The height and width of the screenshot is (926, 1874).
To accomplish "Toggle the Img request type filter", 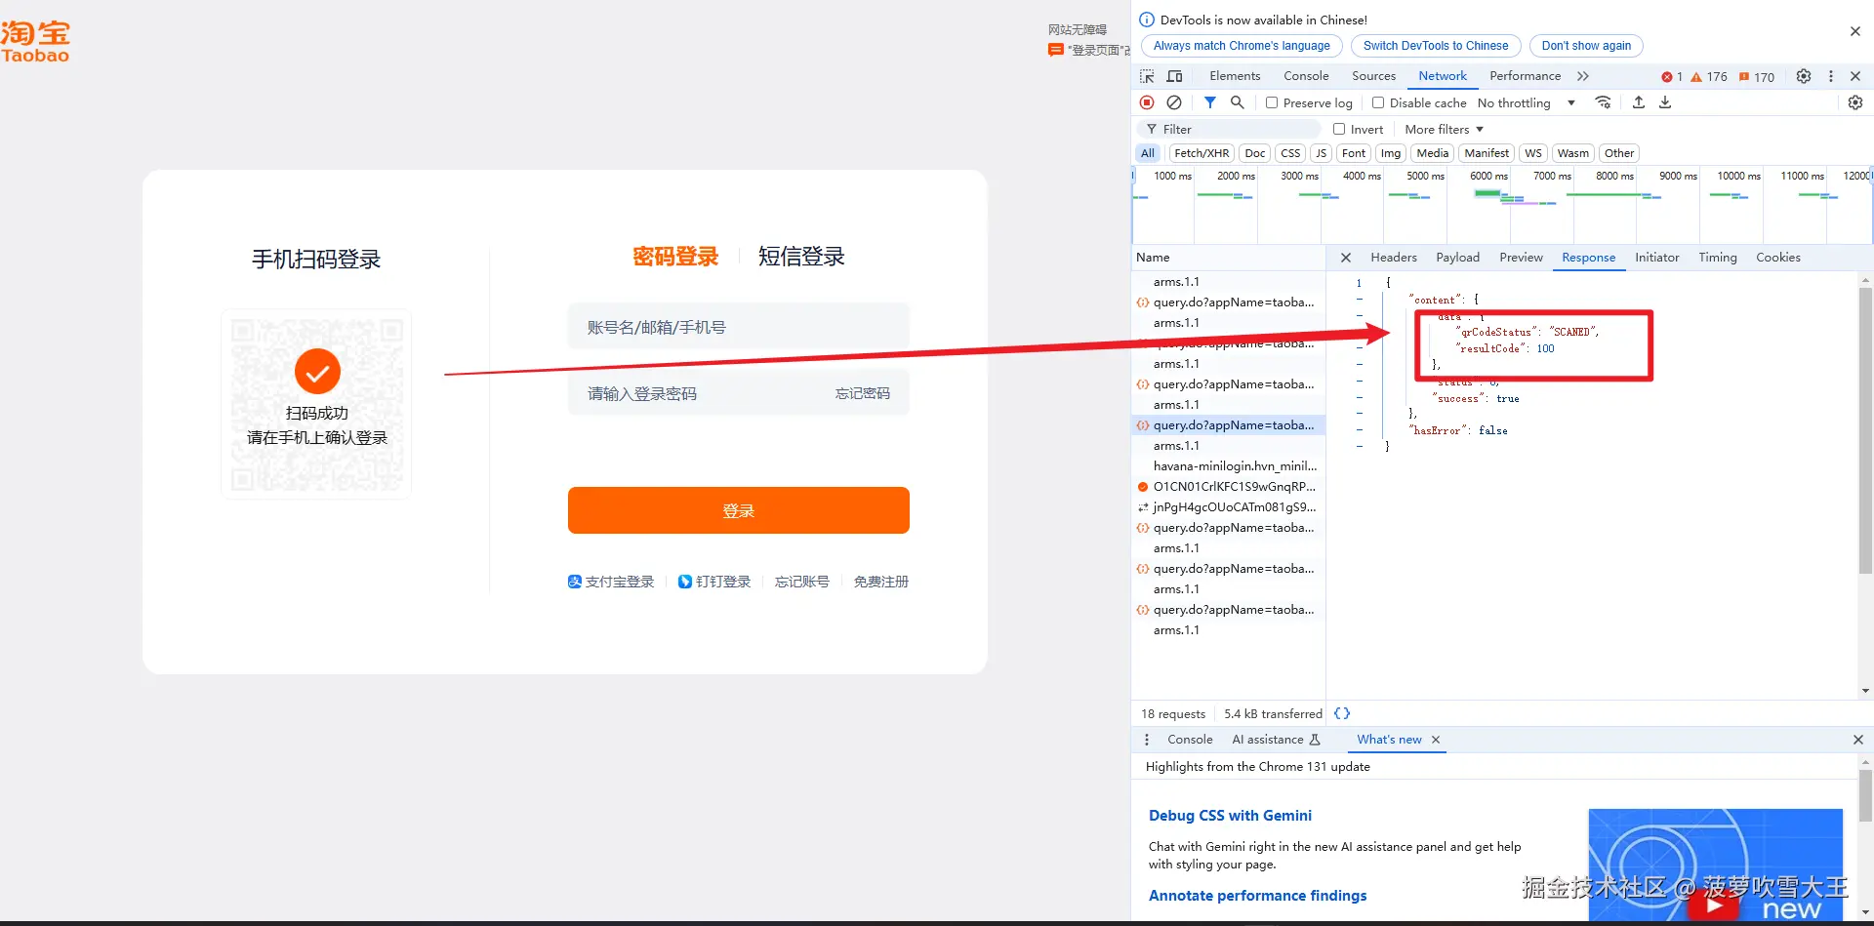I will [x=1391, y=153].
